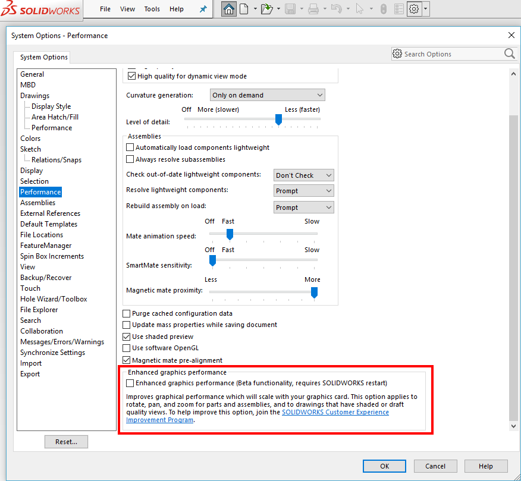The width and height of the screenshot is (521, 481).
Task: Open Check out-of-date lightweight components dropdown
Action: [x=304, y=175]
